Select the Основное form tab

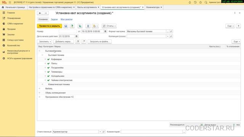coord(43,19)
